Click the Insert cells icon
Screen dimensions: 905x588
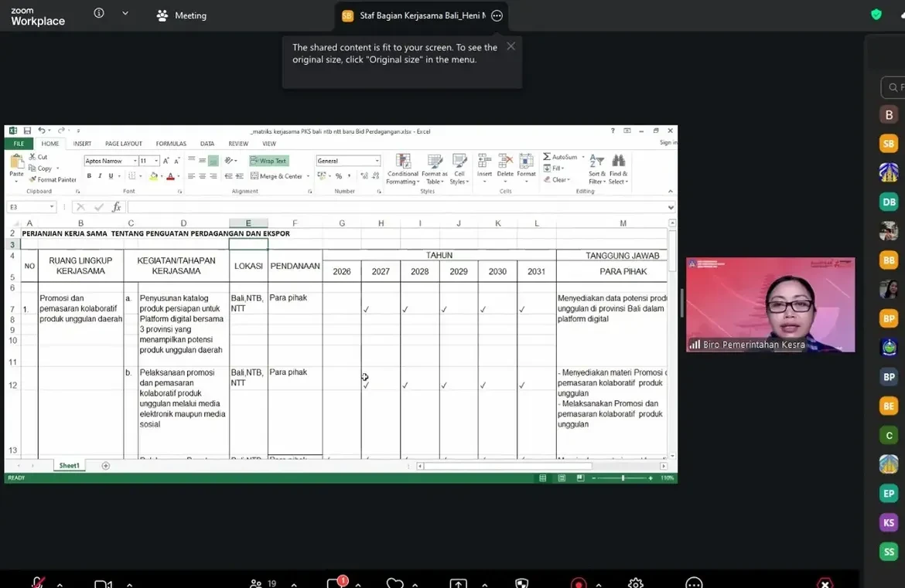(x=485, y=161)
